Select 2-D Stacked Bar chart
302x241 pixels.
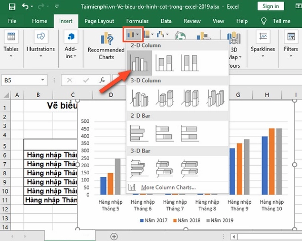pos(164,133)
